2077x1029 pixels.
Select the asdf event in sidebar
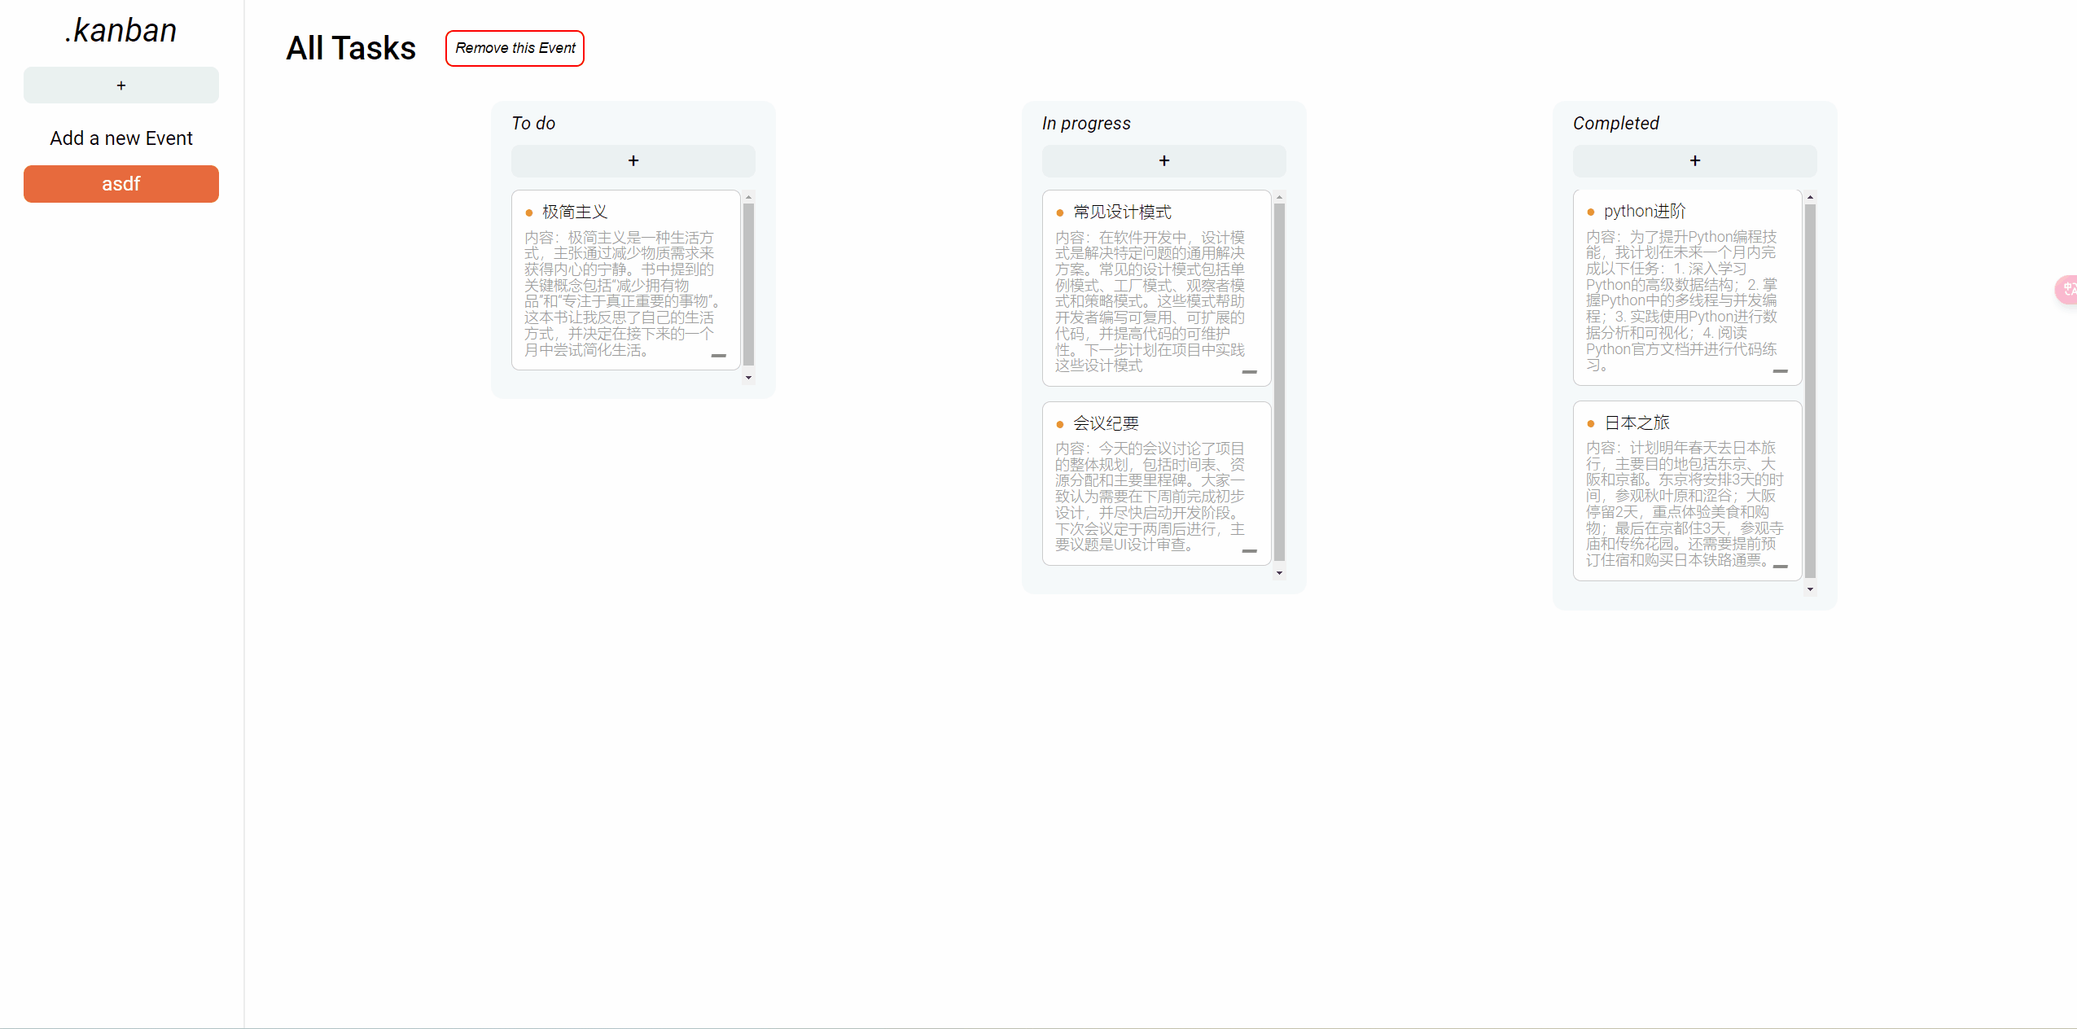pyautogui.click(x=121, y=184)
